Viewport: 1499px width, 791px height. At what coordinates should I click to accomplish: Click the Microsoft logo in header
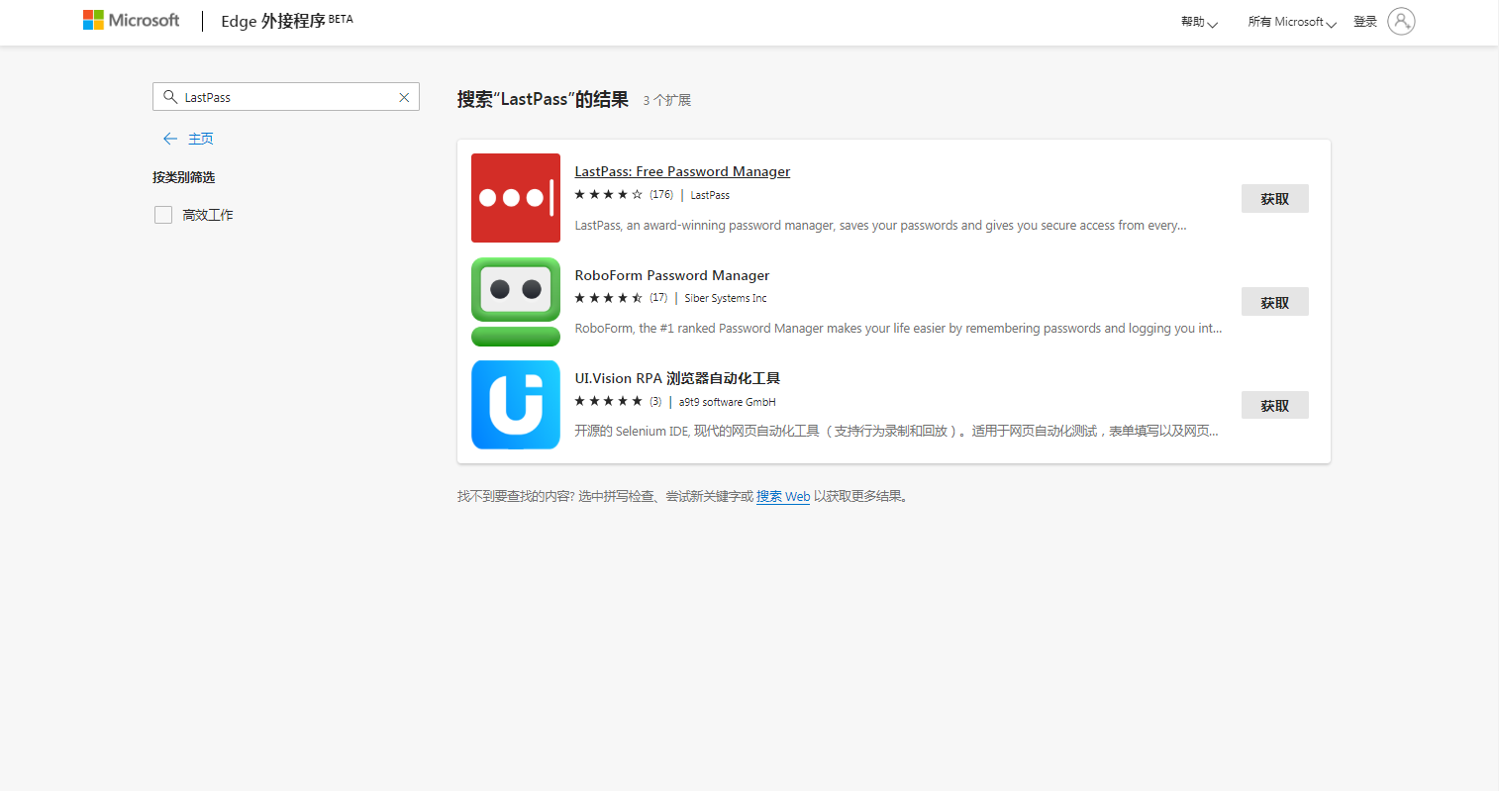tap(132, 21)
